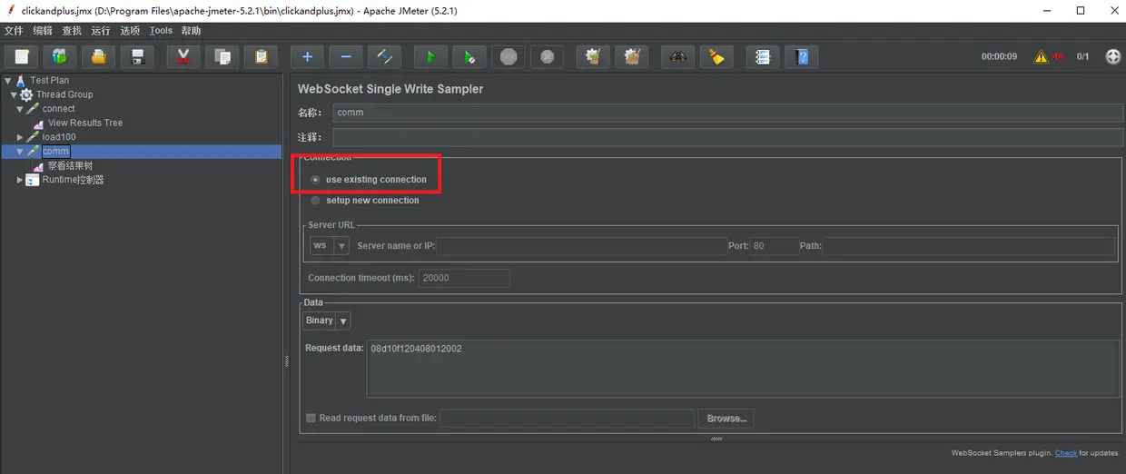The height and width of the screenshot is (474, 1126).
Task: Select the Thread Group tree item
Action: point(64,94)
